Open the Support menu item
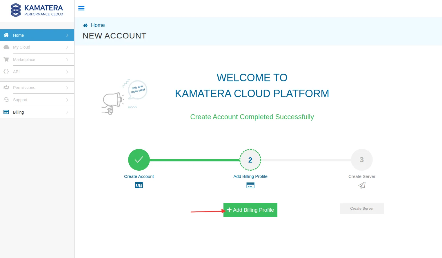442x258 pixels. pos(37,100)
